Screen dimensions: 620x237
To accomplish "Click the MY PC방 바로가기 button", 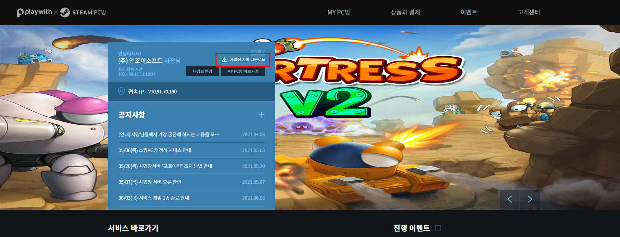I will pos(243,71).
